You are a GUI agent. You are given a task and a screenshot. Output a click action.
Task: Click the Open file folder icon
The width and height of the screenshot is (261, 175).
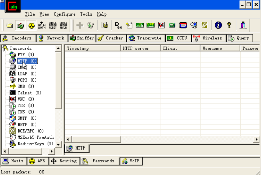[9, 25]
